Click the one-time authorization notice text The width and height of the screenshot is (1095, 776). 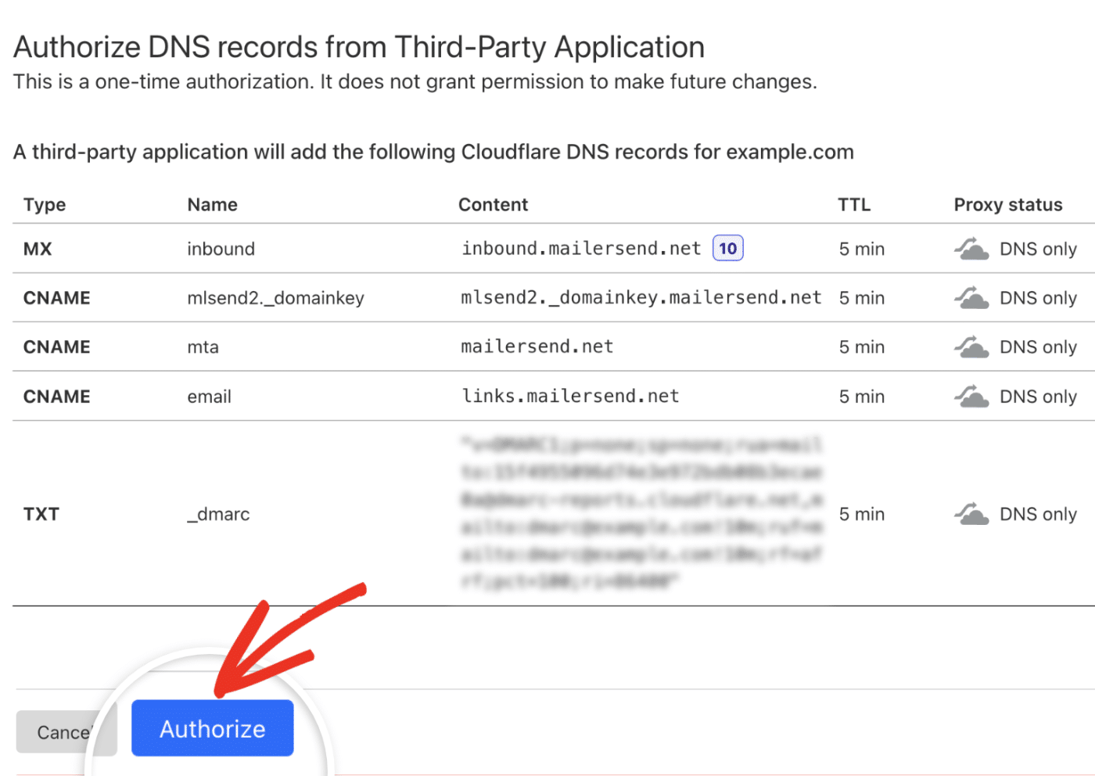coord(415,82)
